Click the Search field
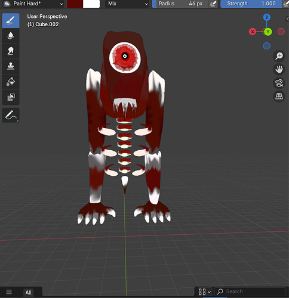 (x=250, y=291)
